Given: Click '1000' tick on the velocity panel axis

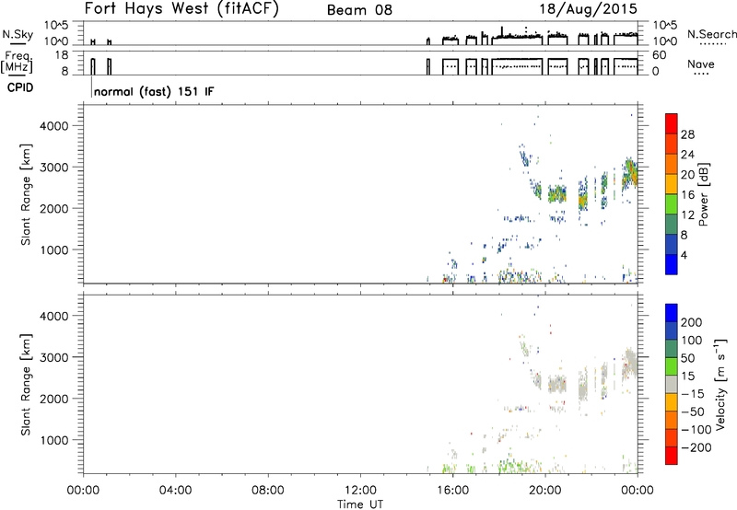Looking at the screenshot, I should (54, 441).
